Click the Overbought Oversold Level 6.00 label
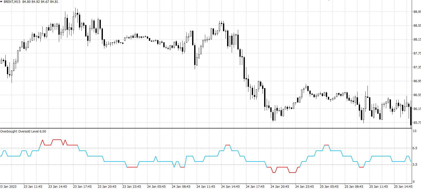This screenshot has width=421, height=189. click(23, 131)
